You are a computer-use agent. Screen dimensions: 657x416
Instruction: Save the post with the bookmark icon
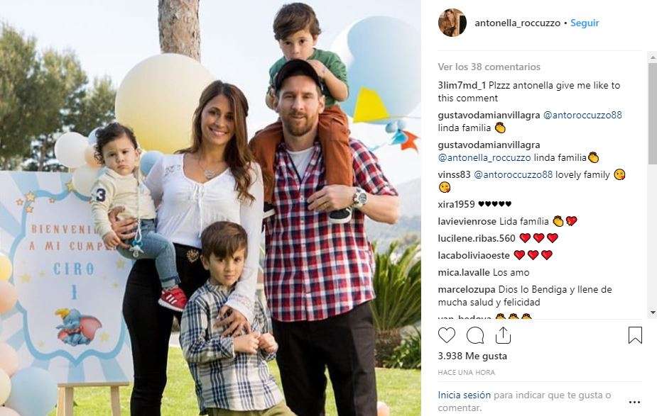point(635,335)
